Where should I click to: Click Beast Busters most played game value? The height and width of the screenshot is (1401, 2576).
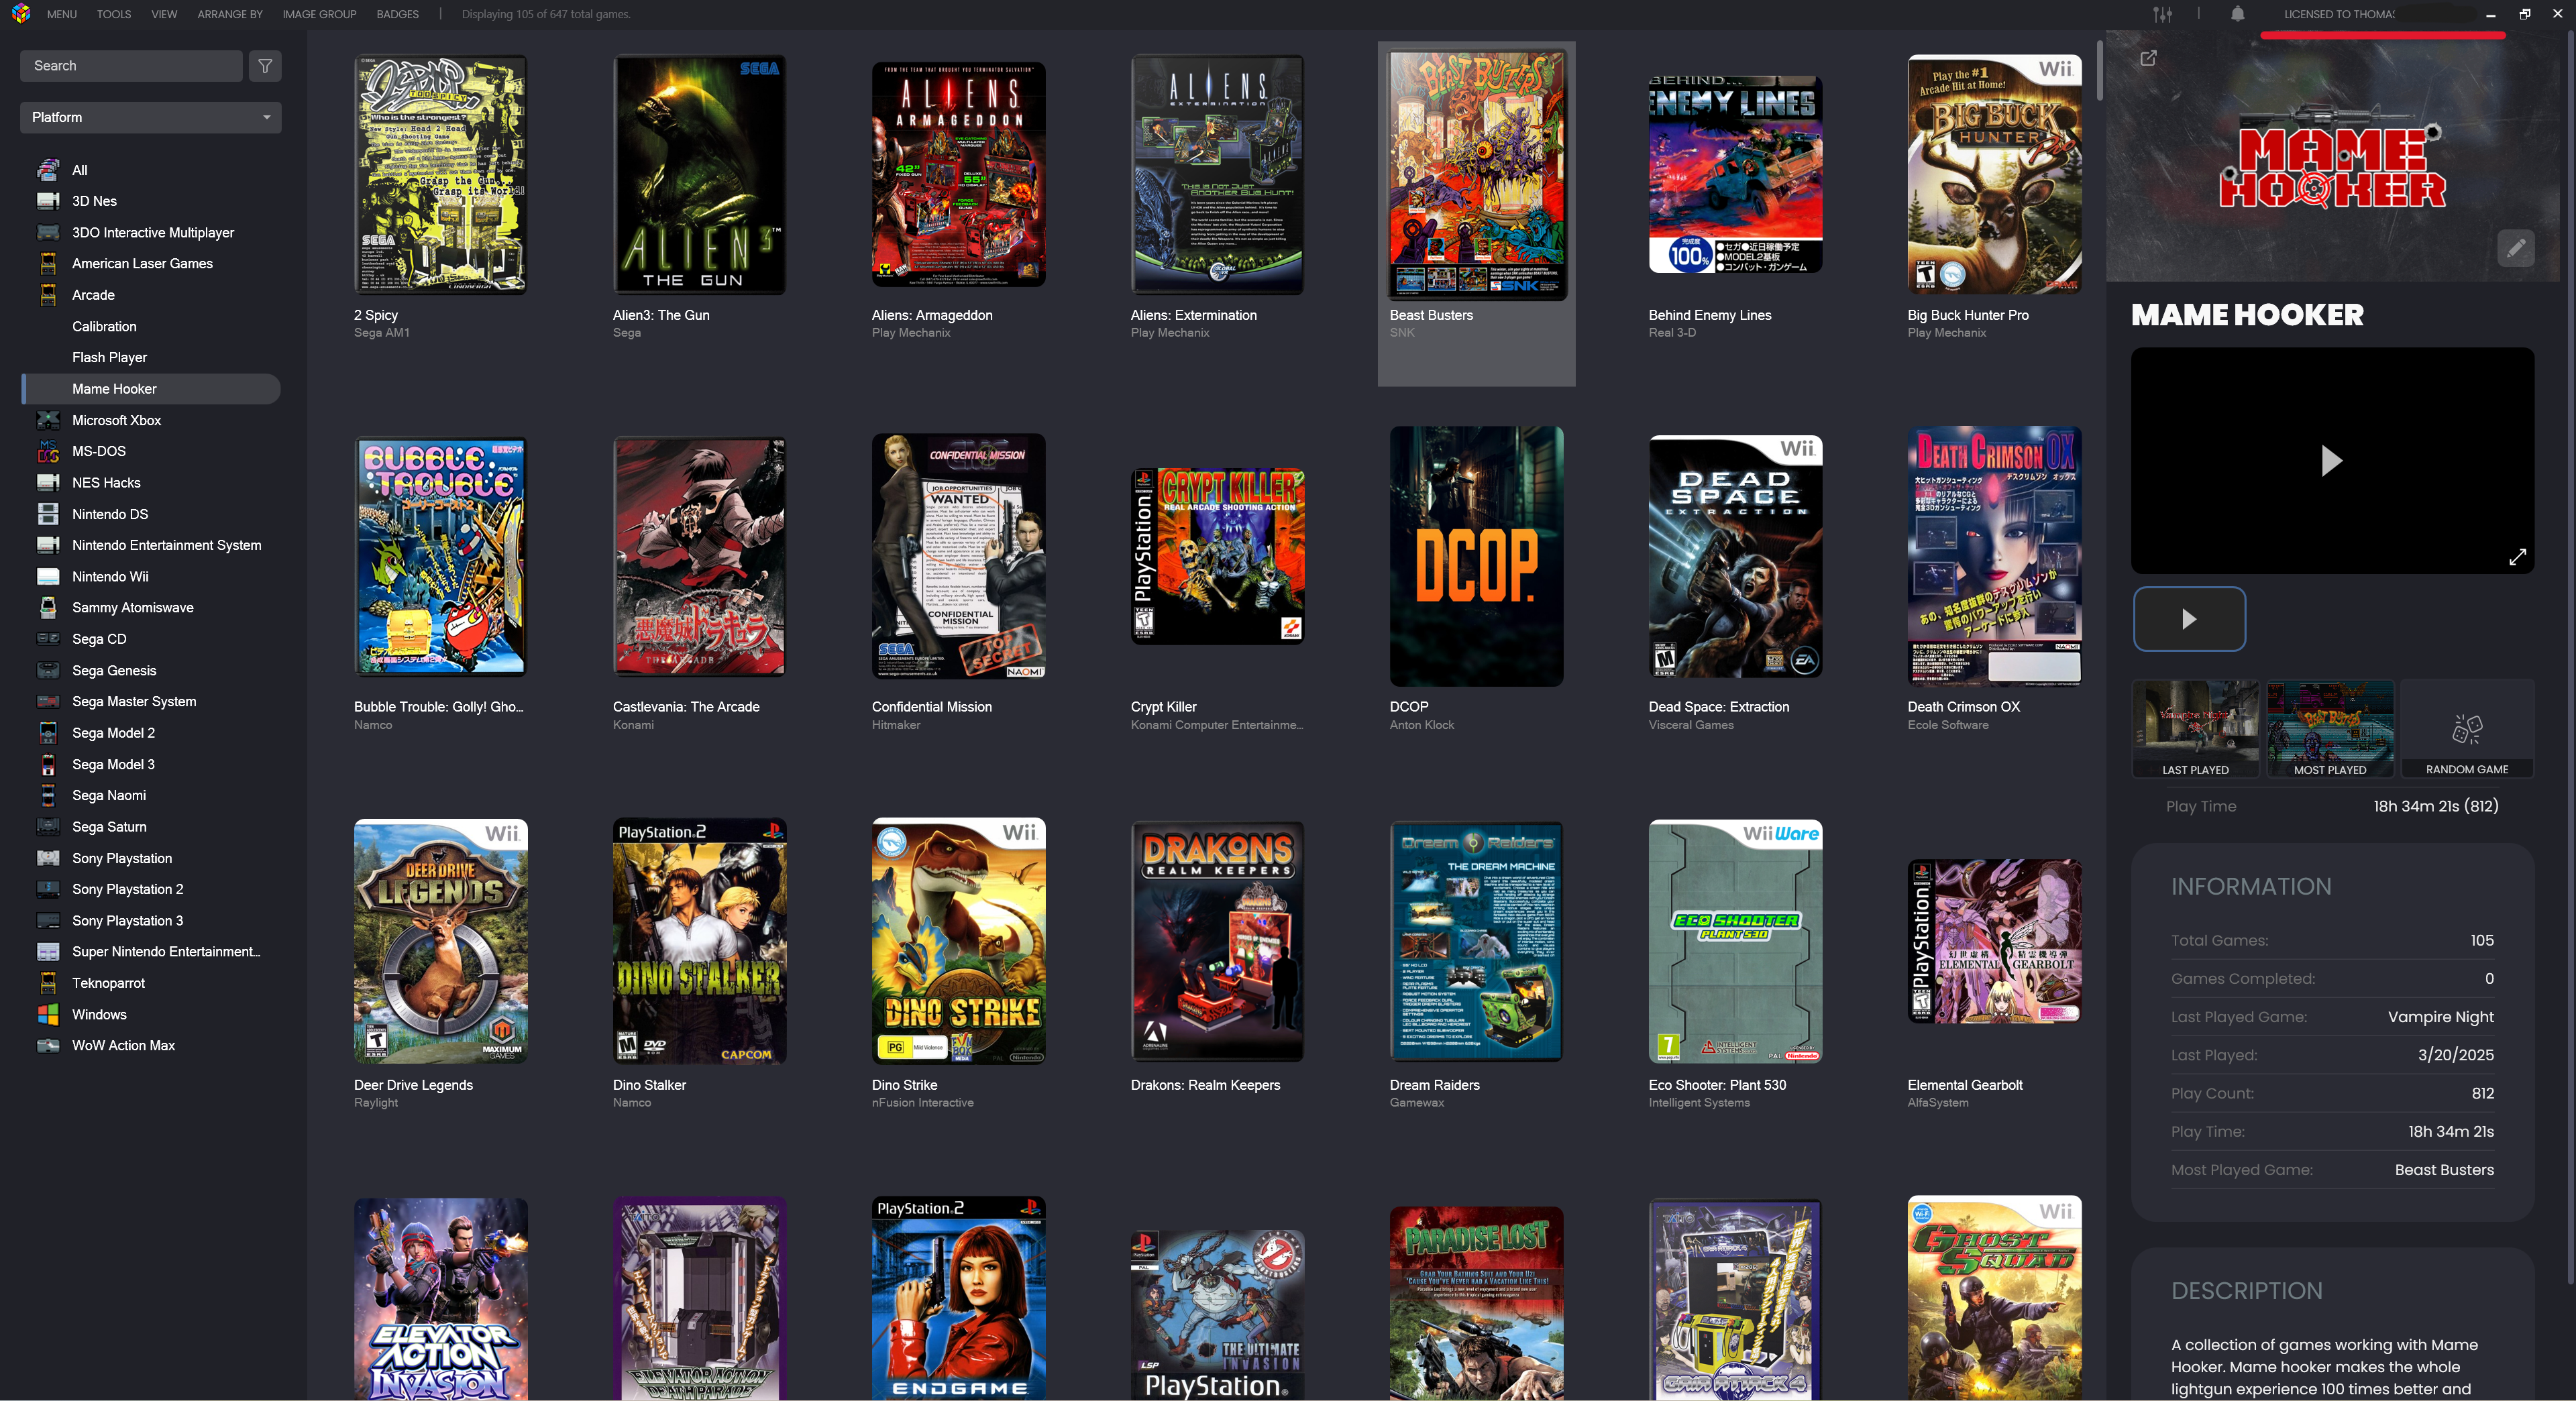pos(2444,1170)
